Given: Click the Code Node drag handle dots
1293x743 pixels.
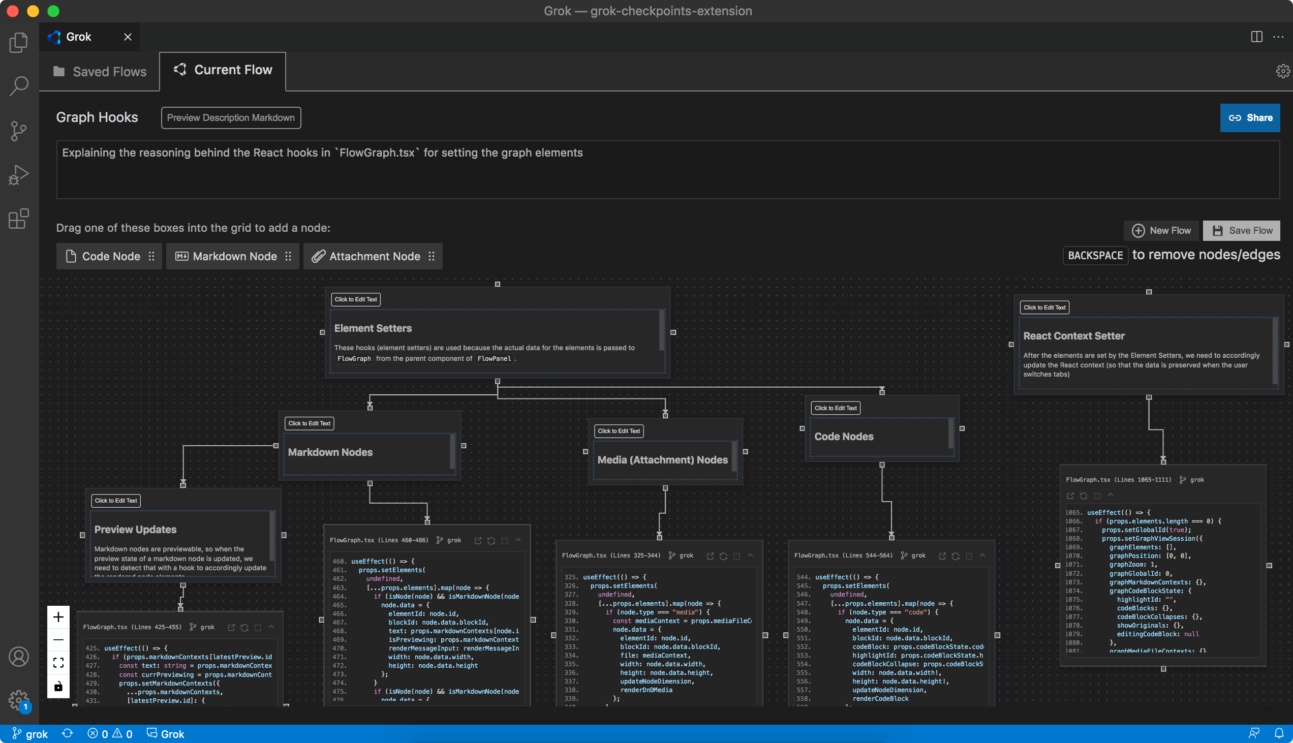Looking at the screenshot, I should [x=151, y=256].
